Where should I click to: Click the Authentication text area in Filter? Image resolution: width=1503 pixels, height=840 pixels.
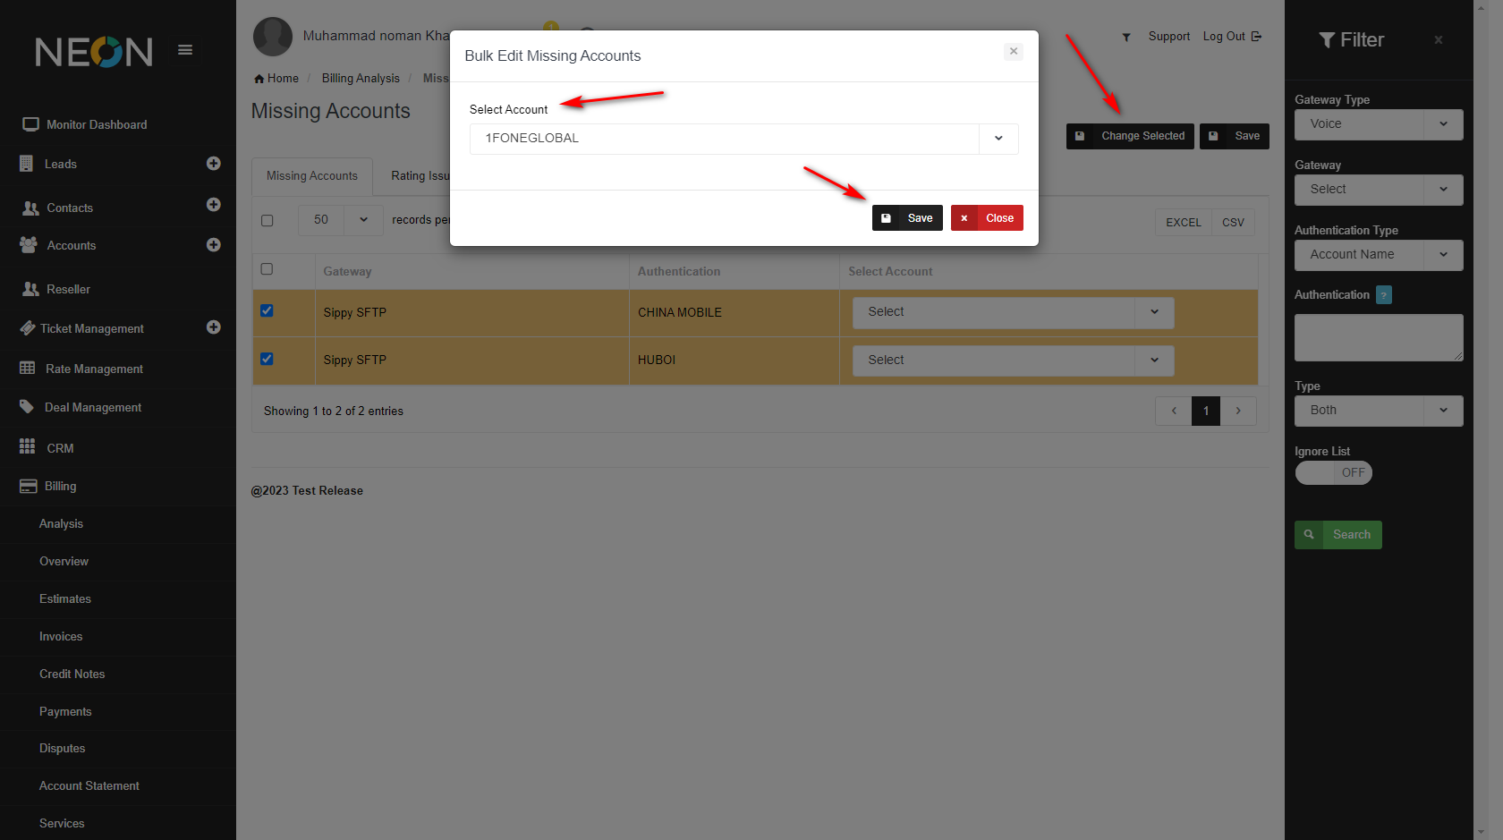[x=1378, y=337]
